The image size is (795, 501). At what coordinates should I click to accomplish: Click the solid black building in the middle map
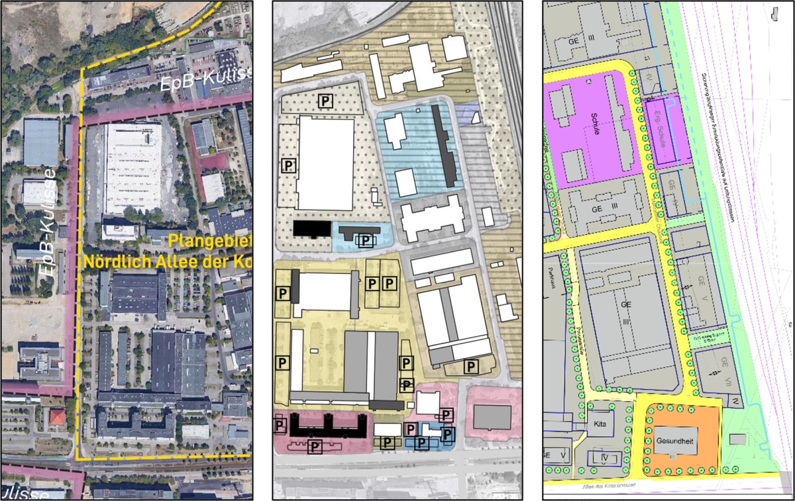point(312,228)
